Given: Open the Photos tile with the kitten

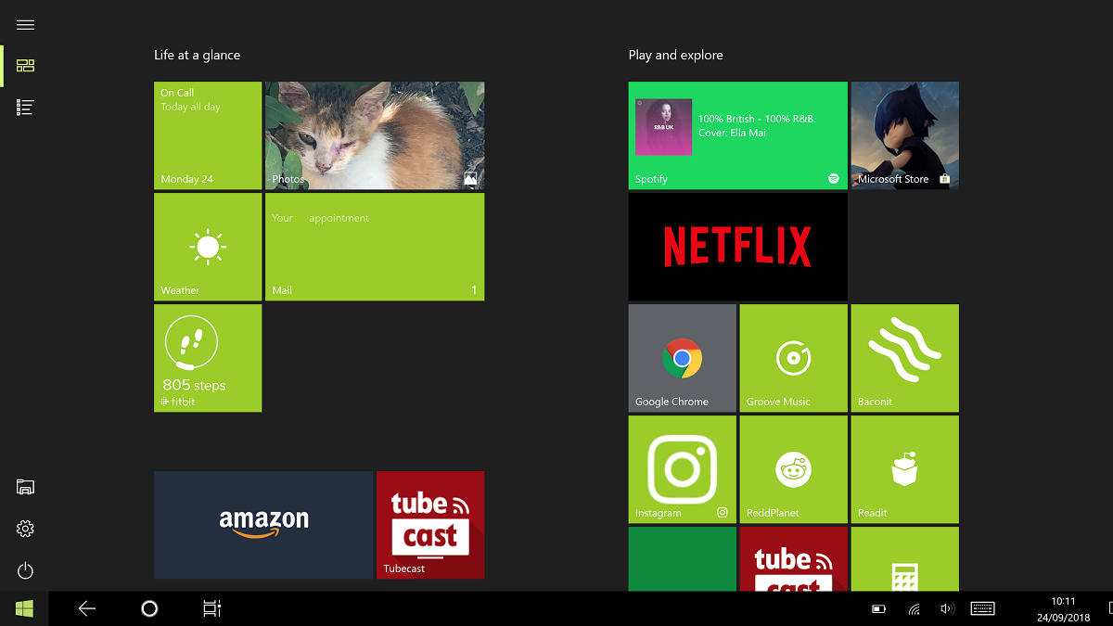Looking at the screenshot, I should tap(375, 135).
